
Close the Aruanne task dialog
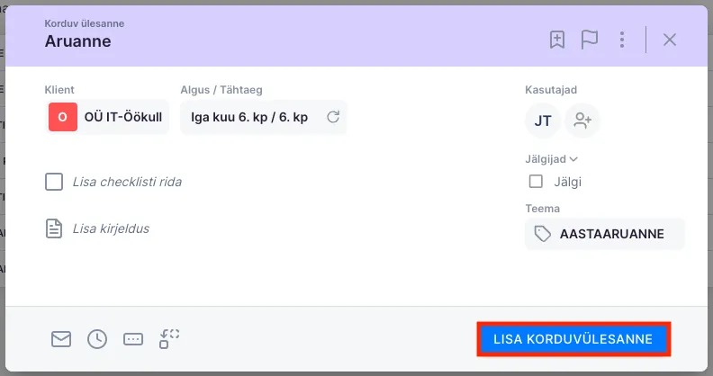pyautogui.click(x=670, y=40)
